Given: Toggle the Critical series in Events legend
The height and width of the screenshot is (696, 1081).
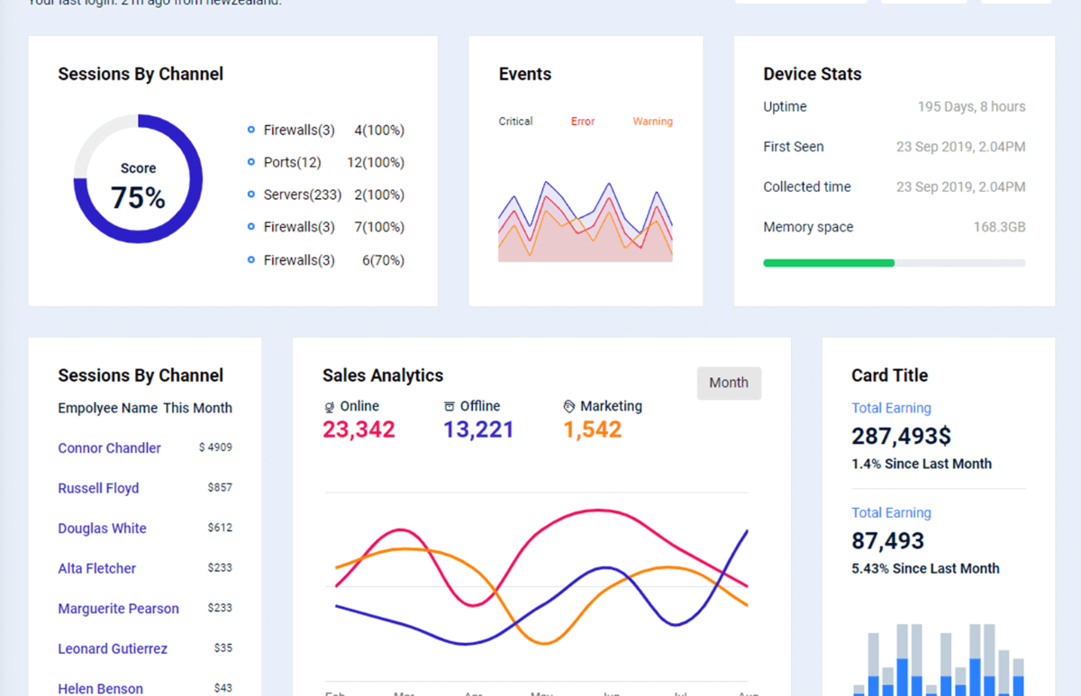Looking at the screenshot, I should pyautogui.click(x=515, y=122).
